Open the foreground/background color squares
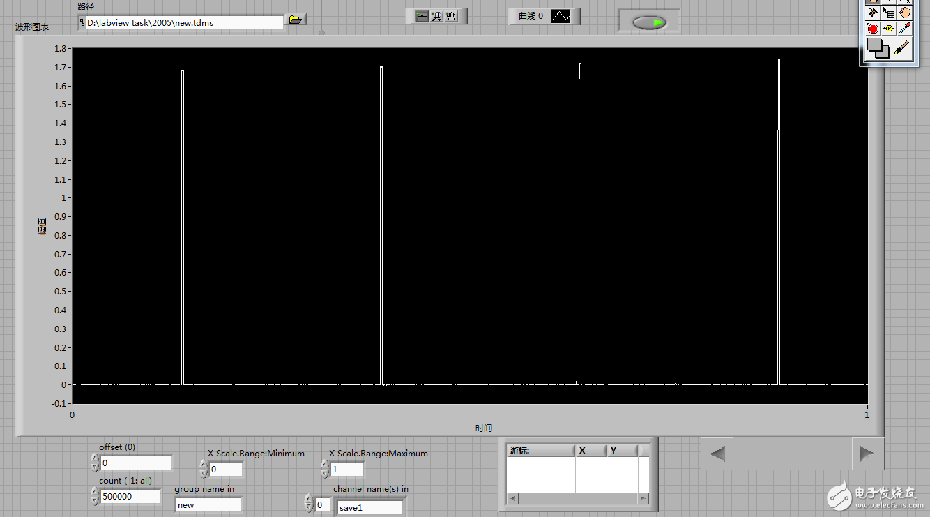This screenshot has width=930, height=517. point(878,49)
